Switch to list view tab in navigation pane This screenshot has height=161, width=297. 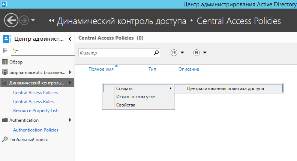click(x=5, y=50)
